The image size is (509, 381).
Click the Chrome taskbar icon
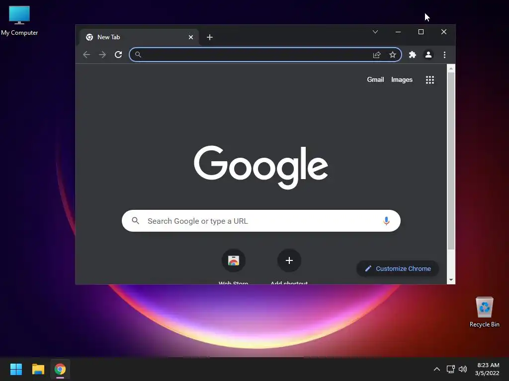(60, 369)
